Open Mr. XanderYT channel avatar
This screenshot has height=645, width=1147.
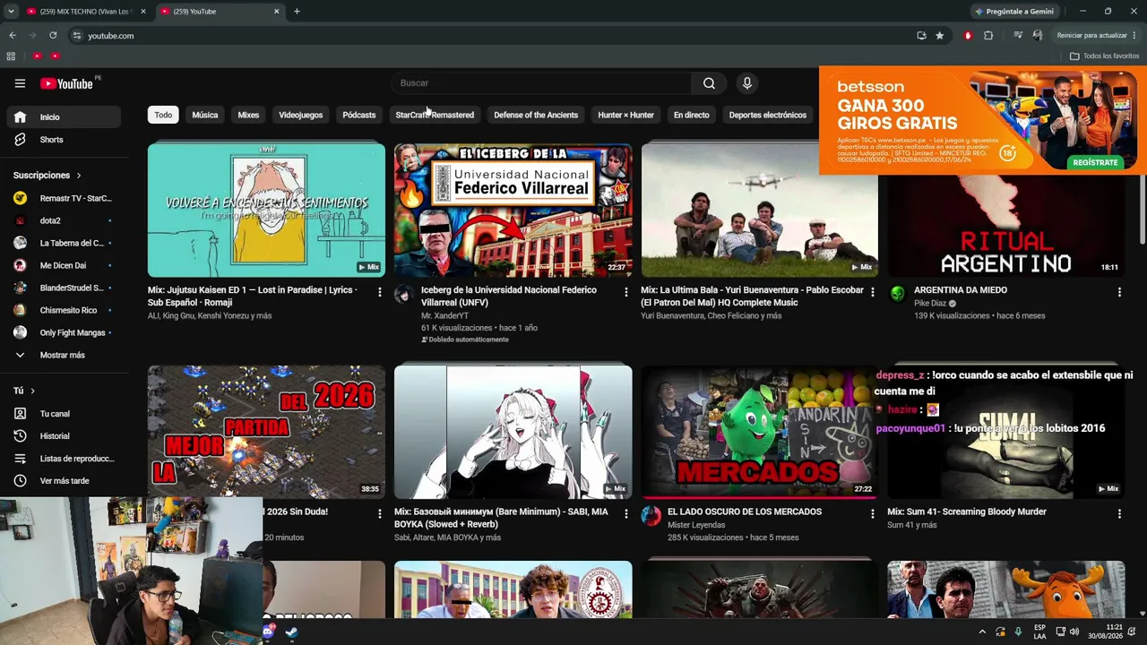coord(404,295)
